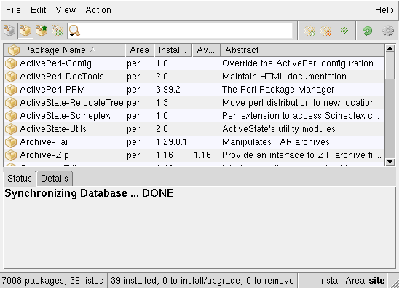Viewport: 399px width, 288px height.
Task: Toggle the view installed packages filter
Action: [25, 31]
